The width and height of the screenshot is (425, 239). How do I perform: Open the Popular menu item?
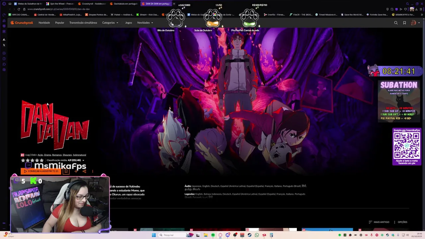pos(60,23)
